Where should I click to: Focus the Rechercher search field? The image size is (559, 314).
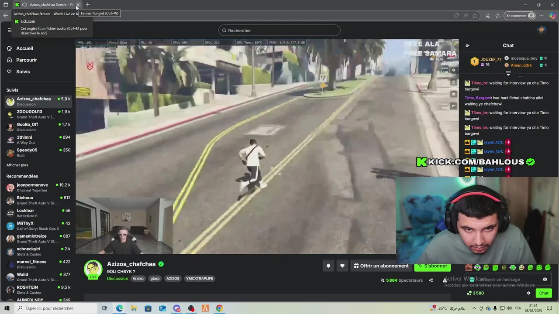279,30
